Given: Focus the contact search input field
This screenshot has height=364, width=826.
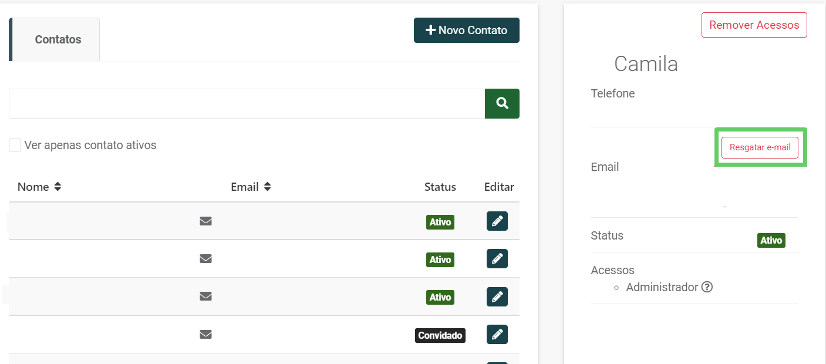Looking at the screenshot, I should 247,103.
